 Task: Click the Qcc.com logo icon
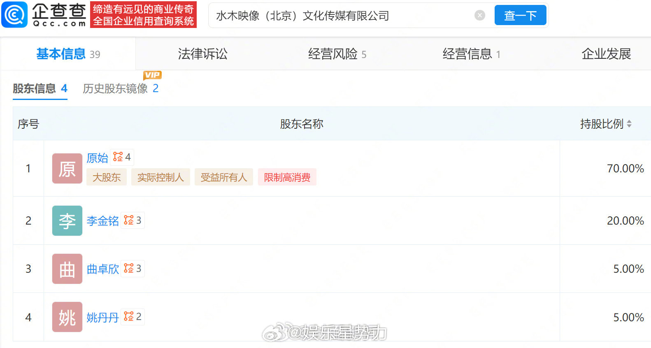[x=14, y=14]
